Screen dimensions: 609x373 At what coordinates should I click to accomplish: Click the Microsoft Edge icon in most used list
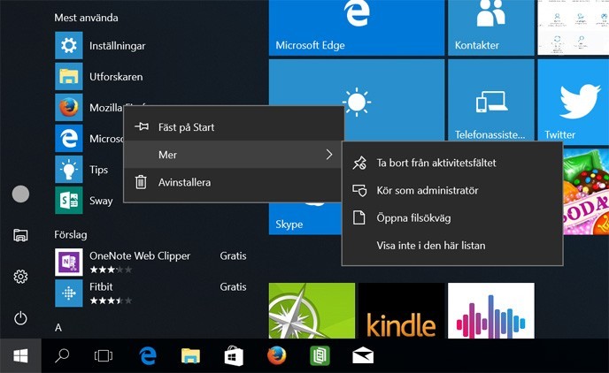(x=69, y=139)
